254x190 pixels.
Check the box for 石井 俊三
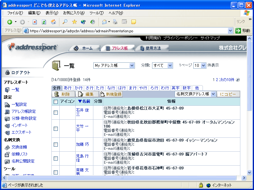tap(56, 112)
